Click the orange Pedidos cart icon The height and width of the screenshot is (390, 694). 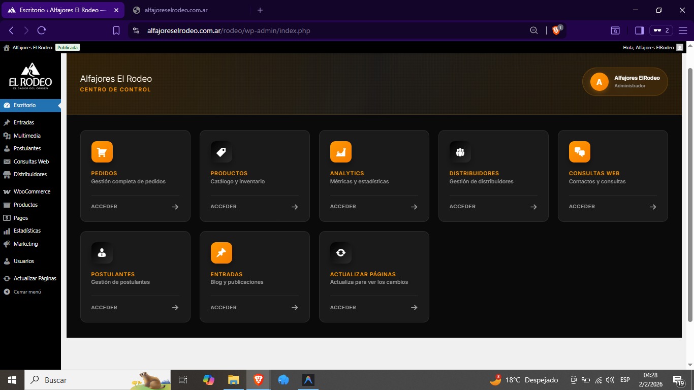point(102,152)
